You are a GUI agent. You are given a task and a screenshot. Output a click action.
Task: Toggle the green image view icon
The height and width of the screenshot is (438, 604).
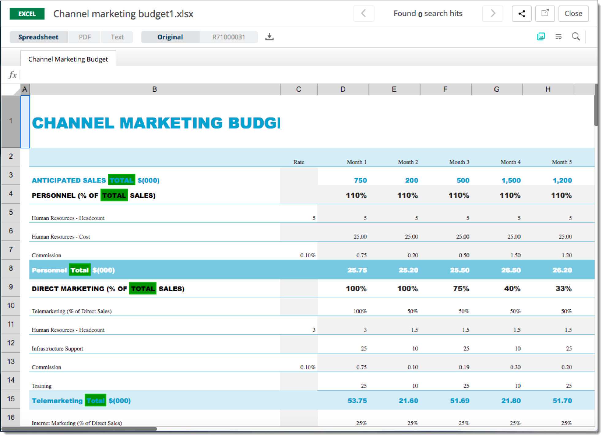coord(541,36)
